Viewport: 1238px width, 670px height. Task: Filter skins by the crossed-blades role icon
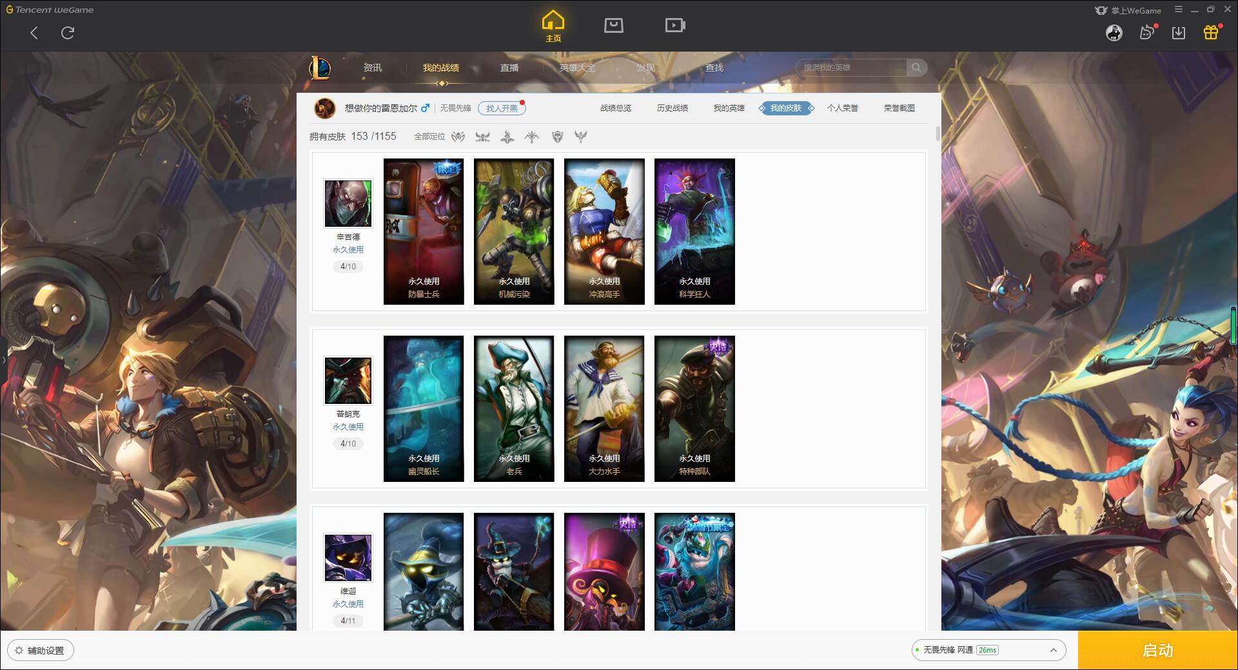point(482,137)
